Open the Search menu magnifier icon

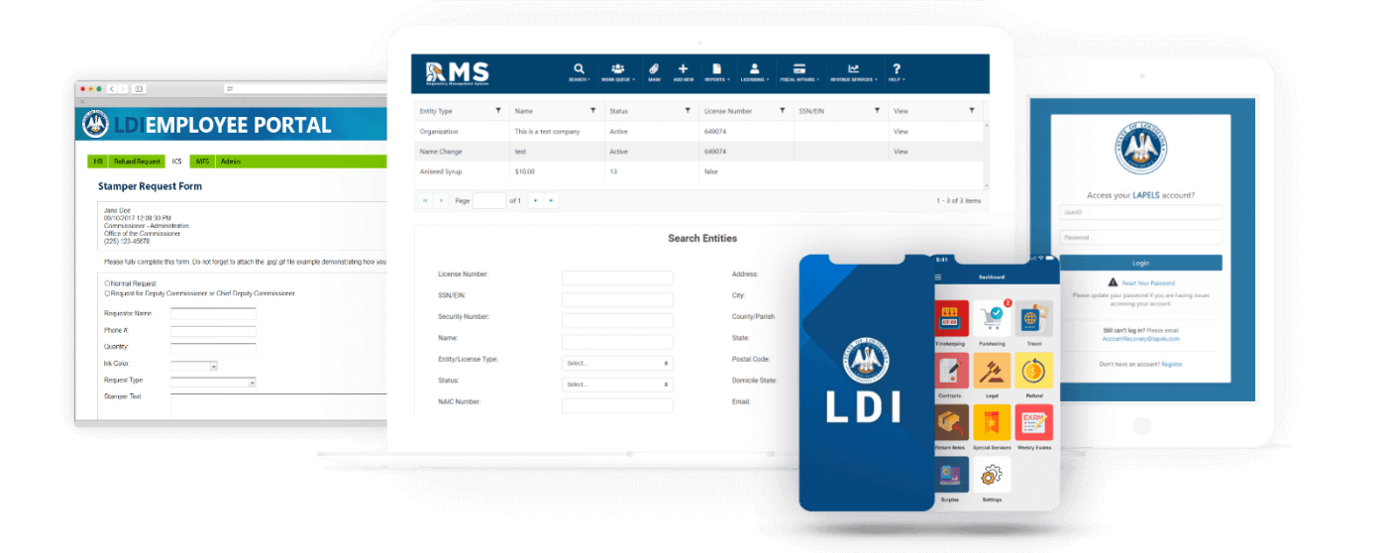580,69
